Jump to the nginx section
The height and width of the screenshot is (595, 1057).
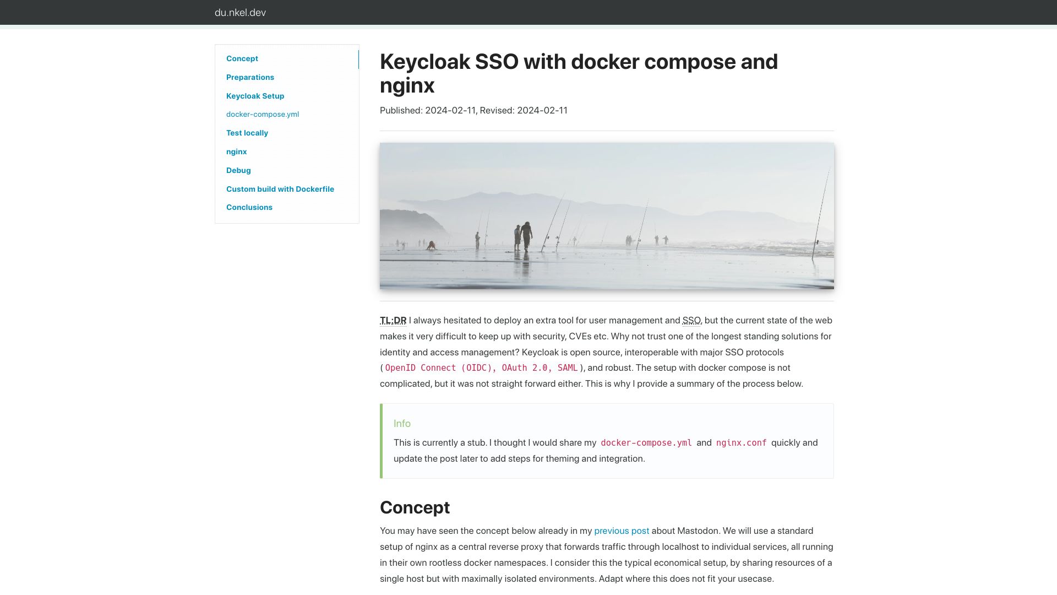(236, 152)
